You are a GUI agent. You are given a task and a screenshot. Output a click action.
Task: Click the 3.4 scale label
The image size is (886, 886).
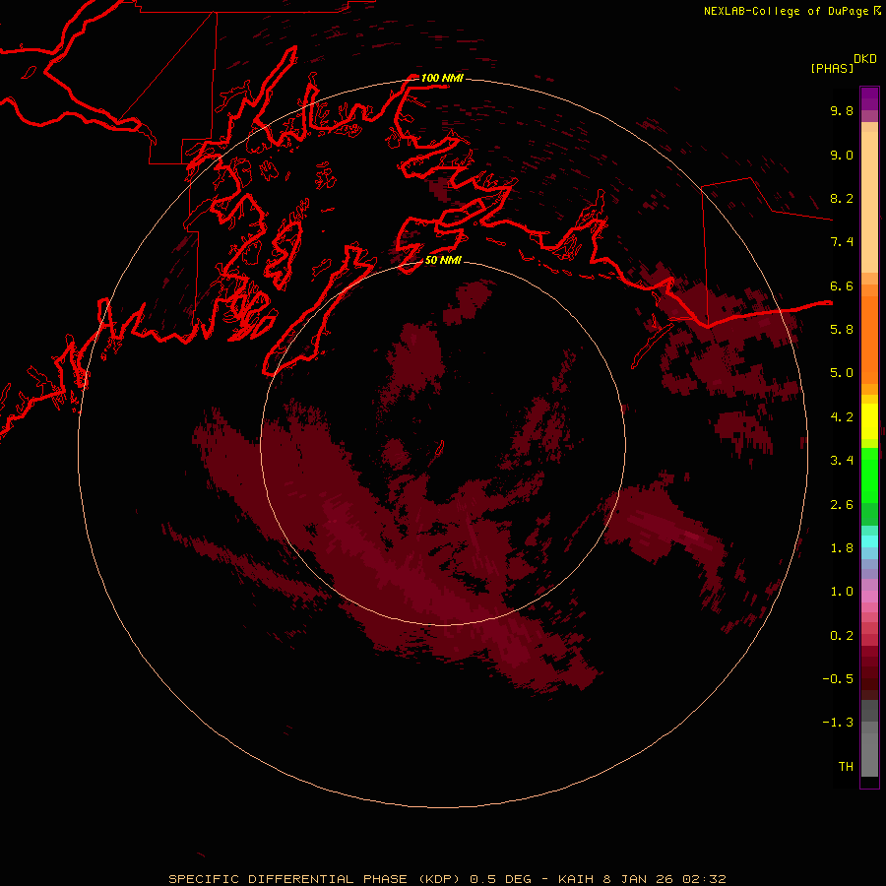coord(842,461)
